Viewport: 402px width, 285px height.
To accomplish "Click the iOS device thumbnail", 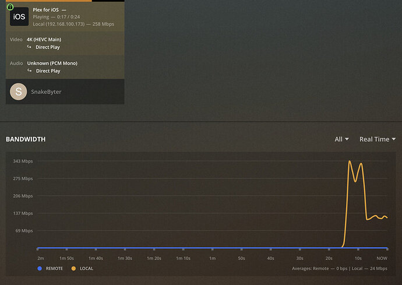I will (19, 17).
